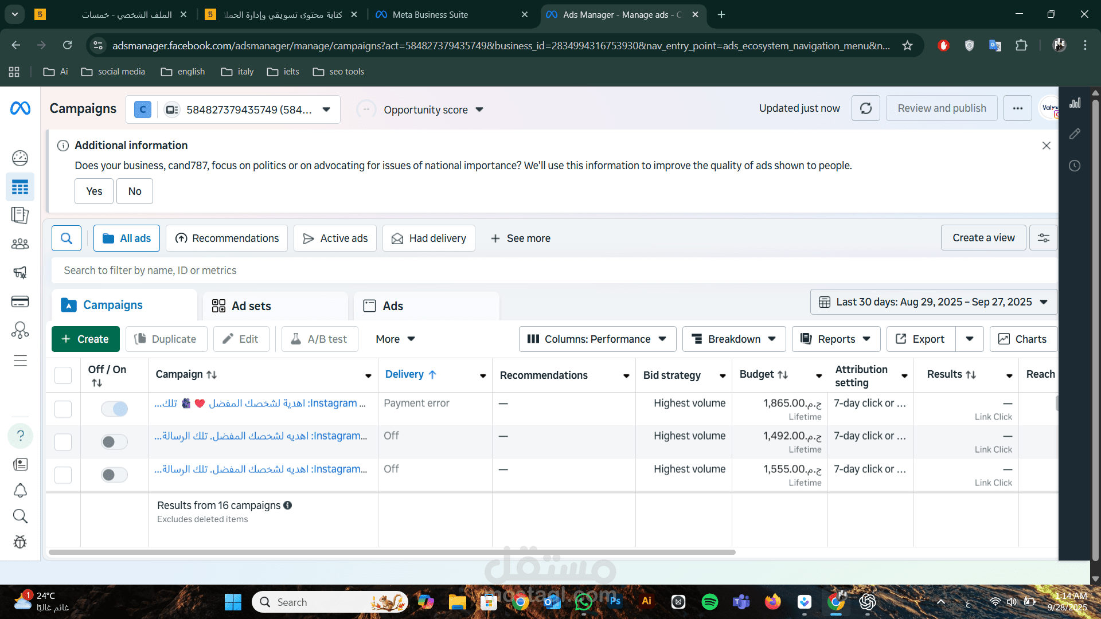Open Billing card icon in sidebar
The width and height of the screenshot is (1101, 619).
pos(20,301)
